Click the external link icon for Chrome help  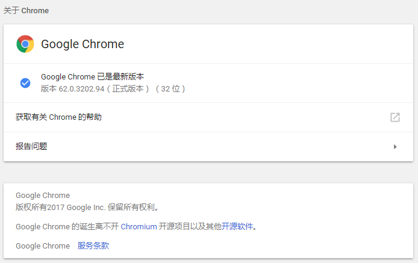point(395,117)
